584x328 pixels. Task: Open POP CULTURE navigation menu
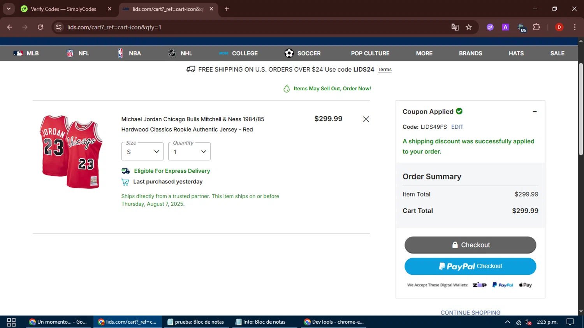click(370, 53)
